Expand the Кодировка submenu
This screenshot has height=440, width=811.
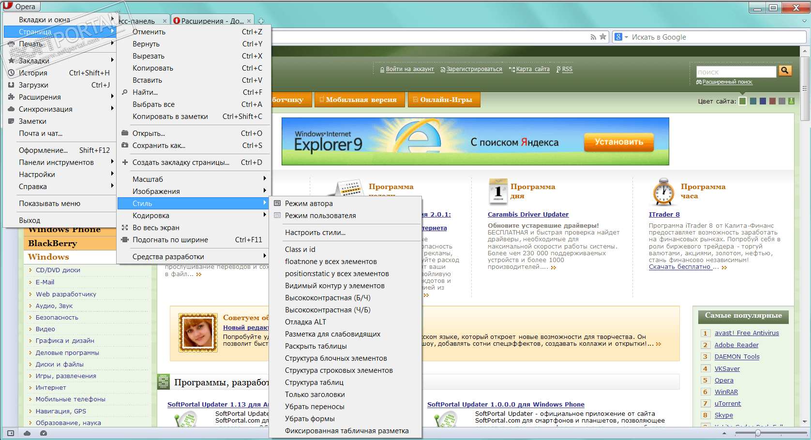coord(194,216)
